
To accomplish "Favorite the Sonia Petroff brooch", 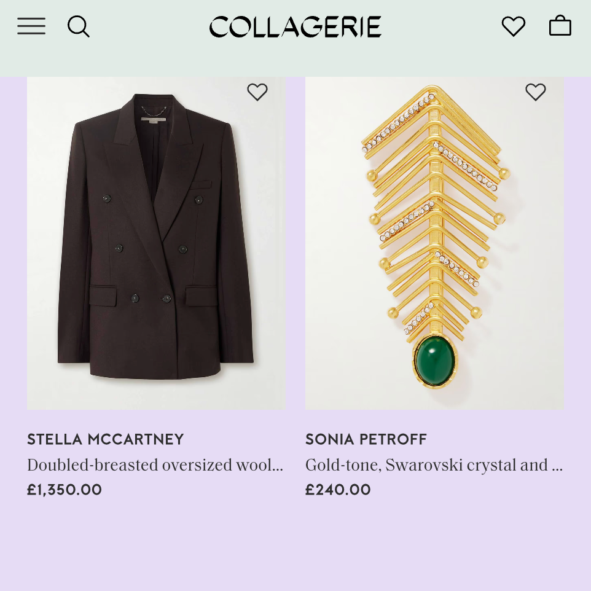I will point(536,92).
